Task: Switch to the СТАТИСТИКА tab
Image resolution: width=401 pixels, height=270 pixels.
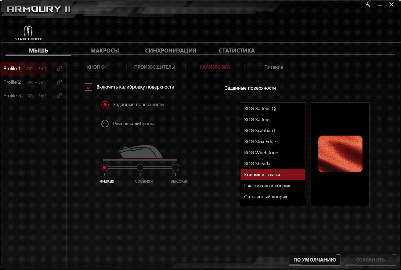Action: click(236, 51)
